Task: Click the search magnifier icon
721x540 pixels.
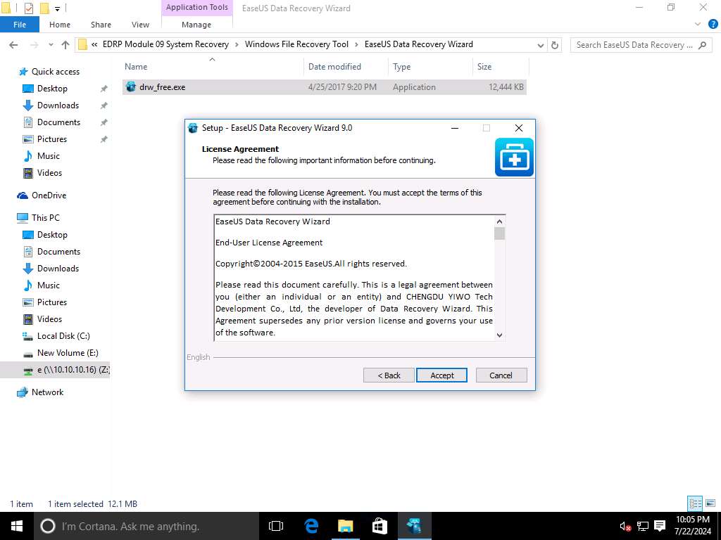Action: pos(702,45)
